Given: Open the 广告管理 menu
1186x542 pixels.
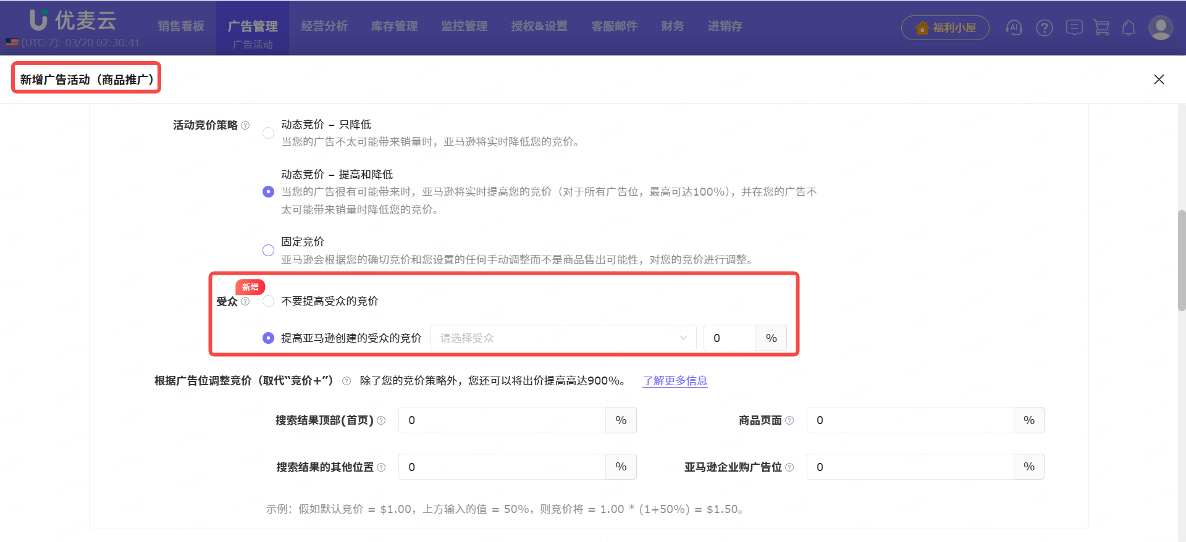Looking at the screenshot, I should point(253,26).
